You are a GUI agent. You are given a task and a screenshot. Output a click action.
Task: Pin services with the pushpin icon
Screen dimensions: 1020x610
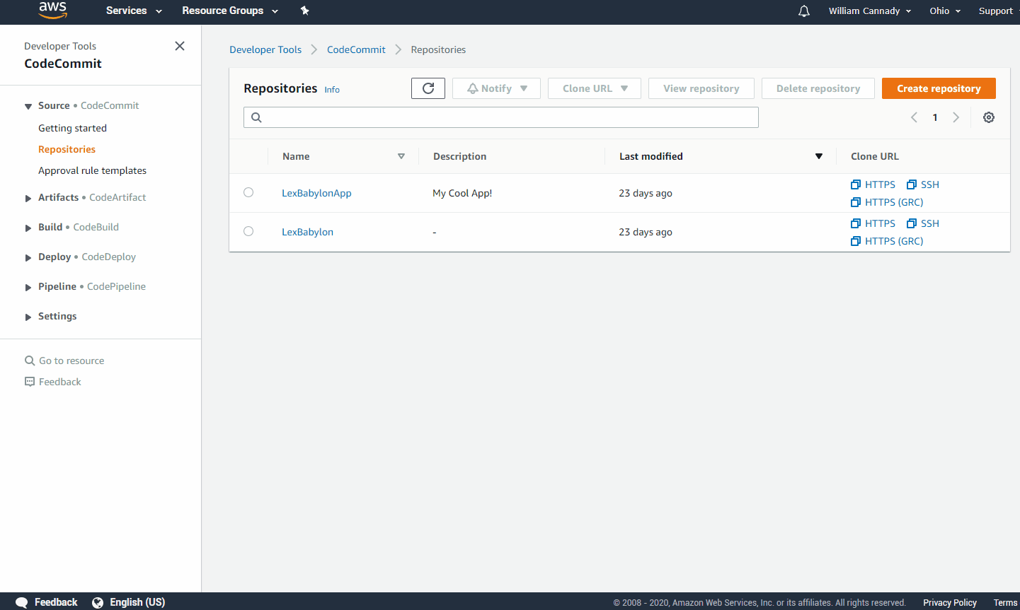pyautogui.click(x=305, y=11)
